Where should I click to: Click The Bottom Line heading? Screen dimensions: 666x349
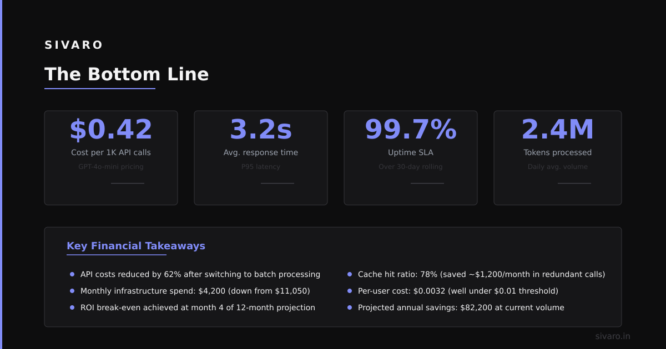pos(127,74)
